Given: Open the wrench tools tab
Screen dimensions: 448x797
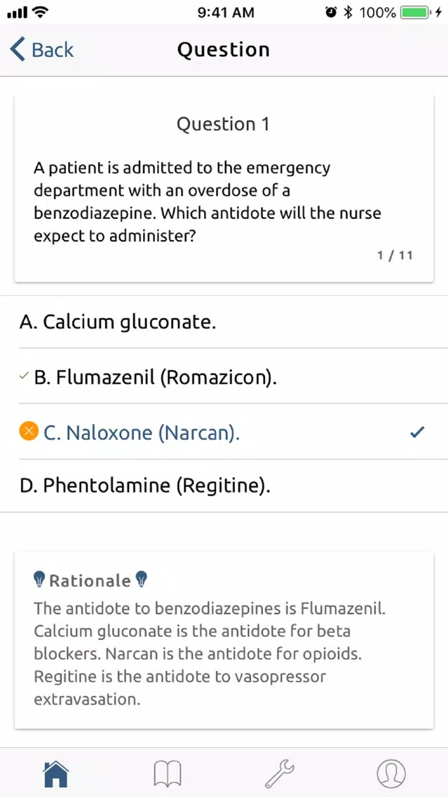Looking at the screenshot, I should click(279, 774).
